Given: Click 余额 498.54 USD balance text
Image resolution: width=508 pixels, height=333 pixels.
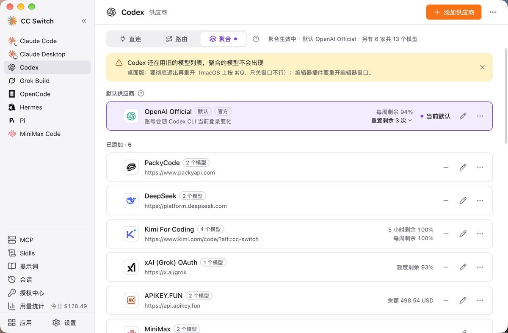Looking at the screenshot, I should [410, 300].
